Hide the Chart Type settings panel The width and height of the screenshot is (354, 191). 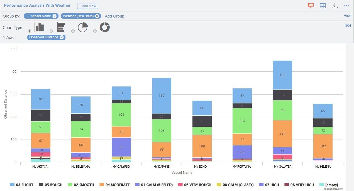(x=347, y=25)
